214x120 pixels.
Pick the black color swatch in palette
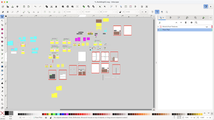pos(7,113)
